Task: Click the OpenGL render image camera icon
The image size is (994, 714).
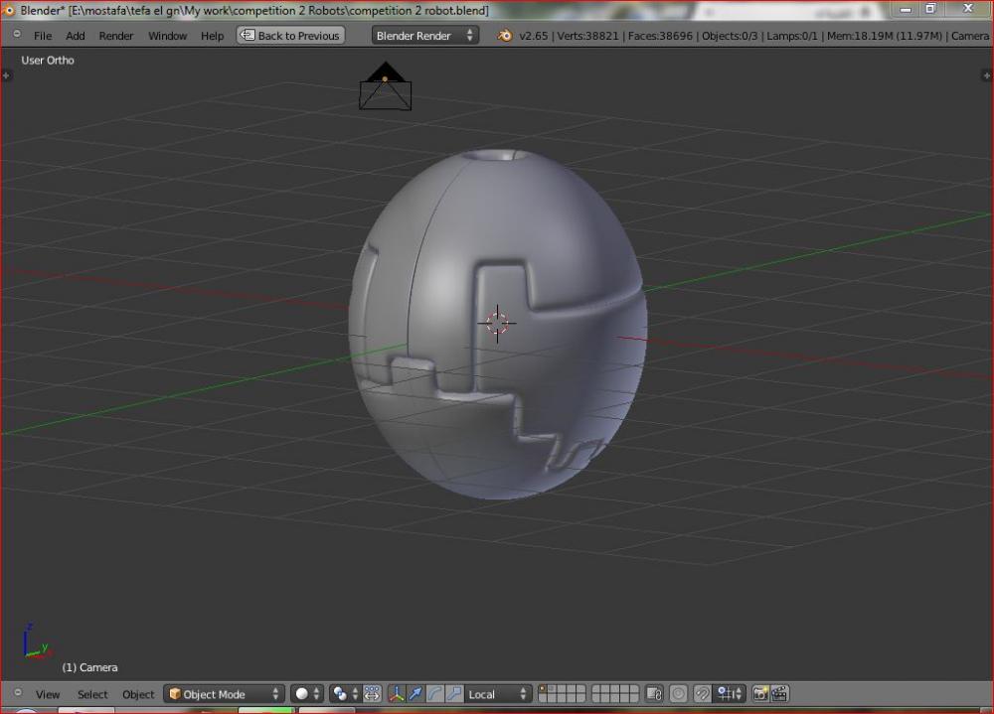Action: tap(760, 694)
